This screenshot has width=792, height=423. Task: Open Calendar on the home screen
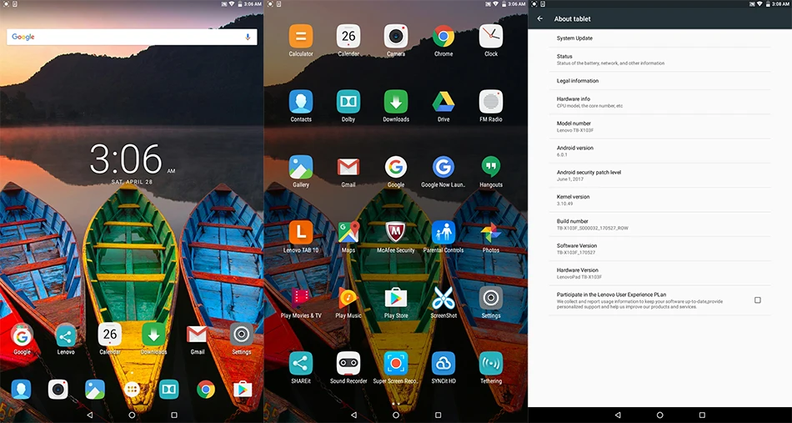[109, 335]
